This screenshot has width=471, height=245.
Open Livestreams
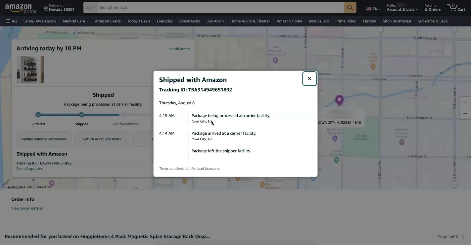click(x=189, y=21)
